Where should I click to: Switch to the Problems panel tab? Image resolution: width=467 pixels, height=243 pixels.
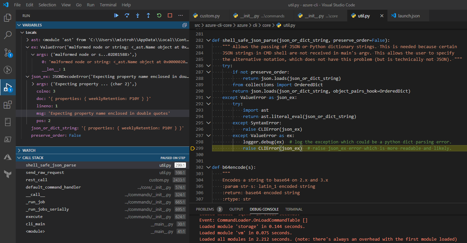point(205,209)
